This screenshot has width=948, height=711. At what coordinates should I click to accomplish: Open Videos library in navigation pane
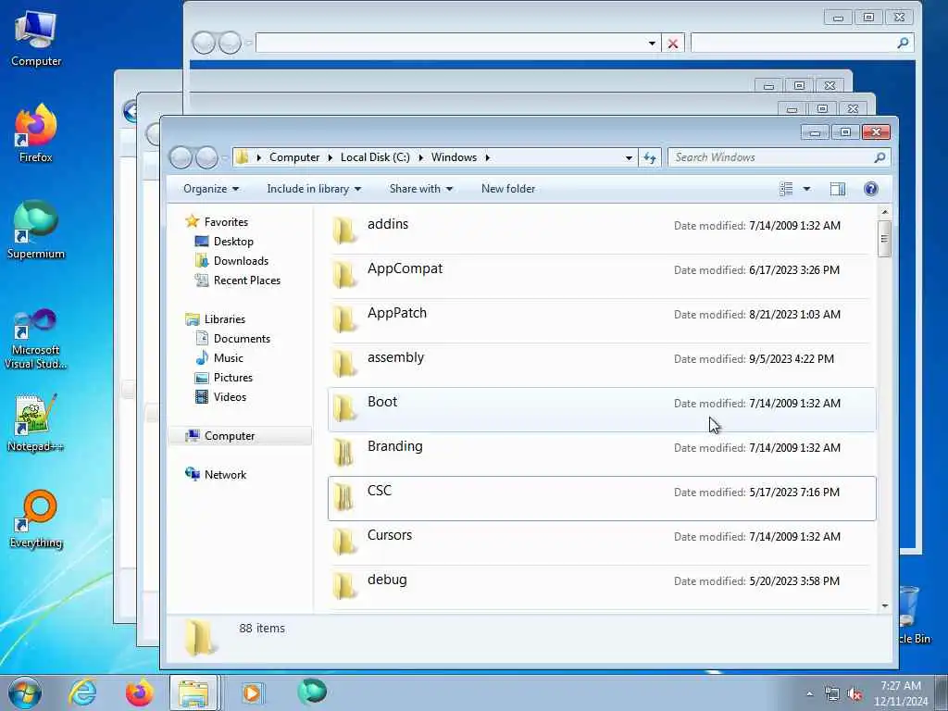(x=230, y=396)
